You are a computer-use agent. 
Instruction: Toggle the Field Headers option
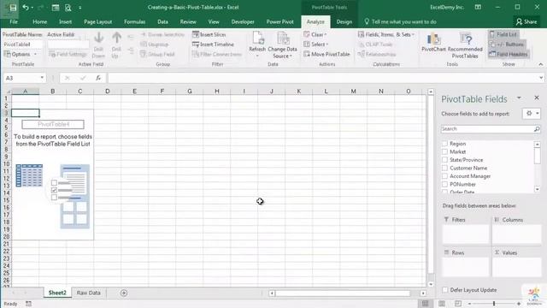[509, 54]
